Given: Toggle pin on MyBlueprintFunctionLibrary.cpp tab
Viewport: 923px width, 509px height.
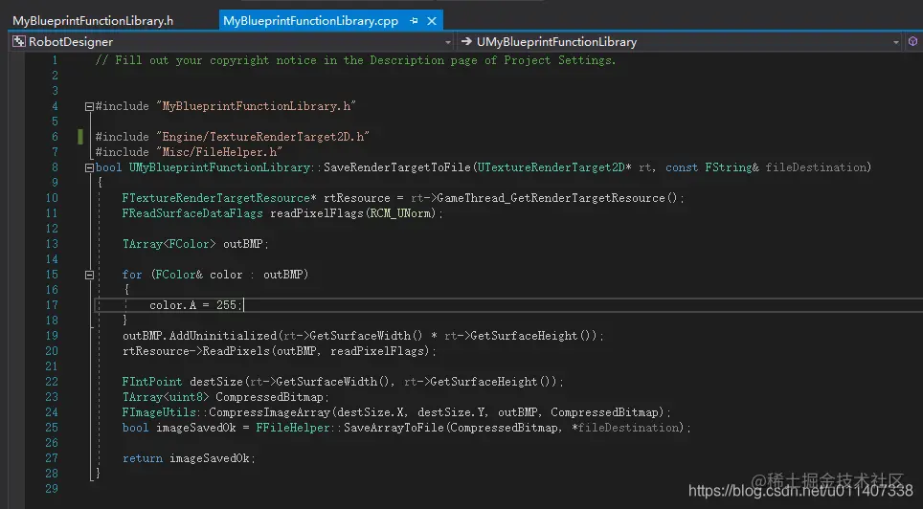Looking at the screenshot, I should pyautogui.click(x=414, y=21).
